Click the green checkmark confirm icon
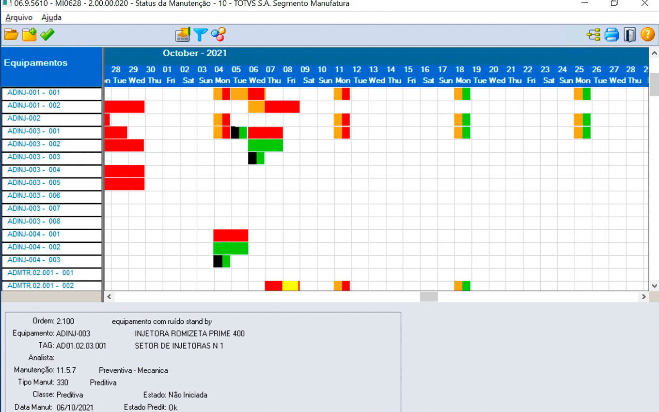 click(47, 34)
